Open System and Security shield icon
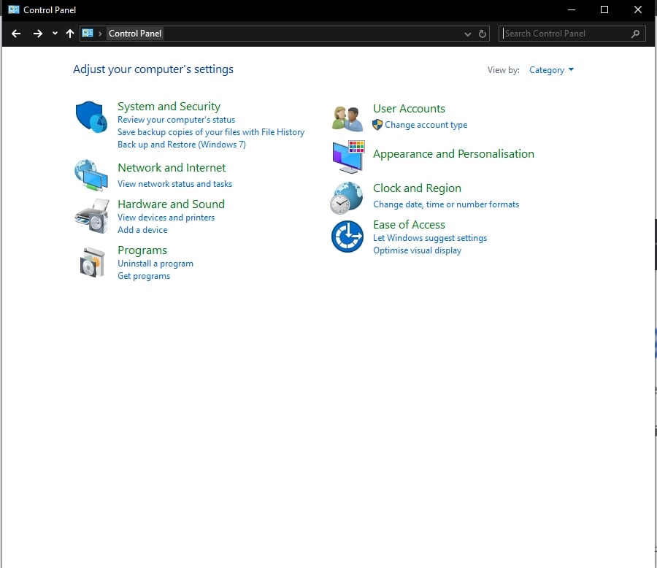This screenshot has height=568, width=657. pos(91,117)
